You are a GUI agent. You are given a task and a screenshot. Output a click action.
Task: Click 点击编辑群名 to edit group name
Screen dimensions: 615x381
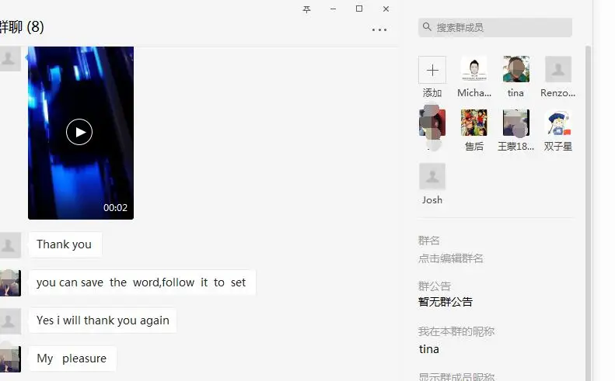coord(451,258)
